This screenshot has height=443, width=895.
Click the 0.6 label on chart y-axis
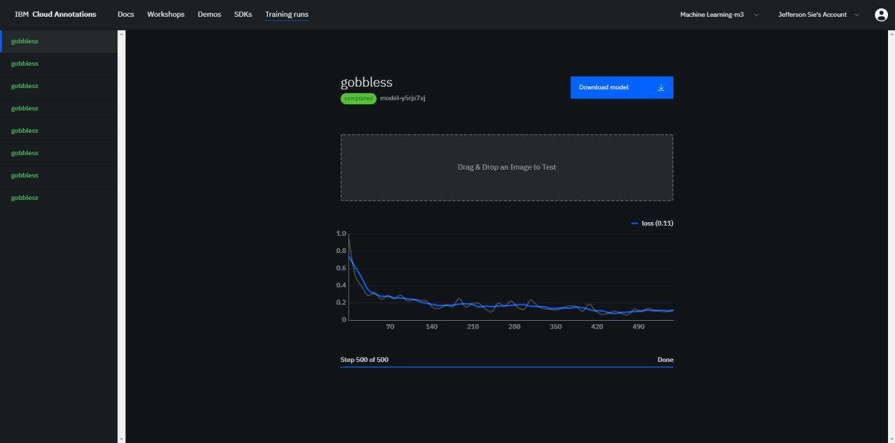[341, 268]
